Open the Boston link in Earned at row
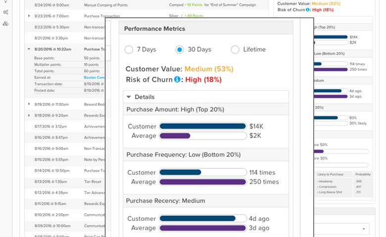 pyautogui.click(x=94, y=78)
